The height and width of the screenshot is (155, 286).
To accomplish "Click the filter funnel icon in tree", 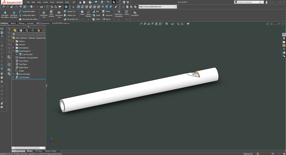I will [14, 34].
